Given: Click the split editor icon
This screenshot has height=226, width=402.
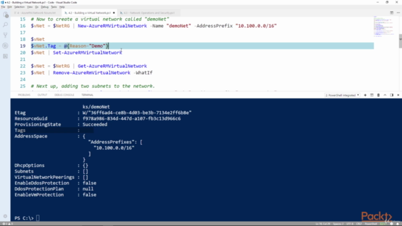Looking at the screenshot, I should tap(392, 13).
